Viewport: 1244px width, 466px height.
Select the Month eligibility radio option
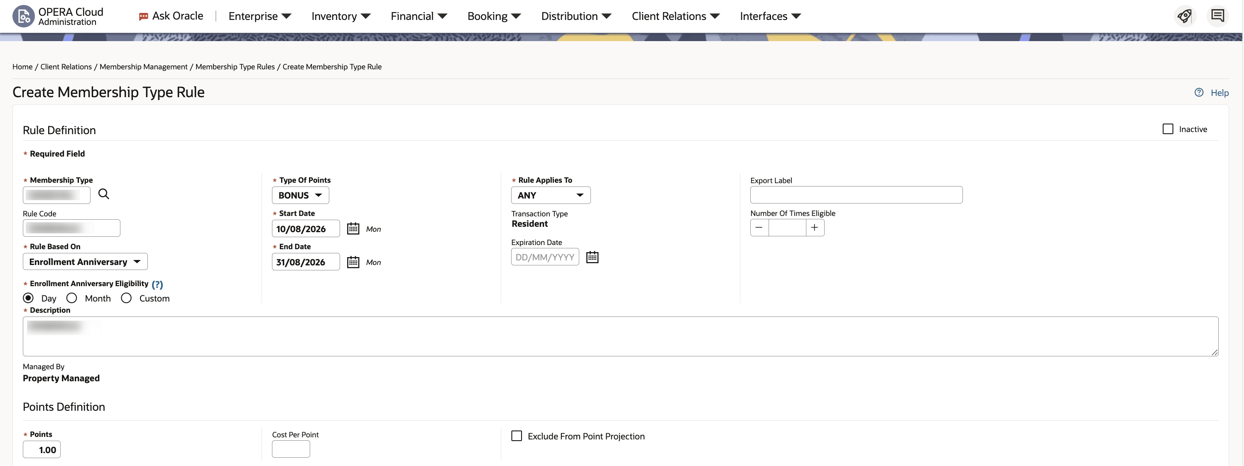click(71, 298)
